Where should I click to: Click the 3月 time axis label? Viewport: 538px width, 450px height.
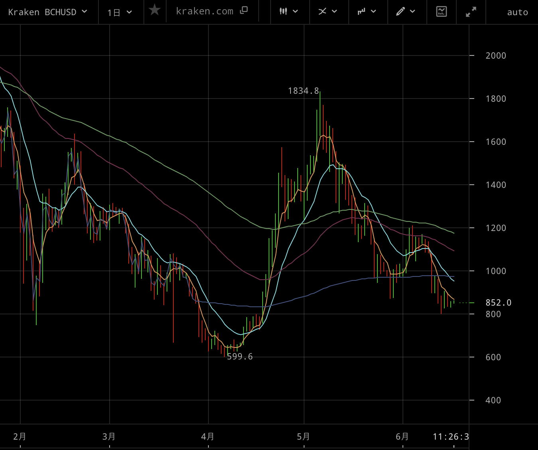pos(109,437)
